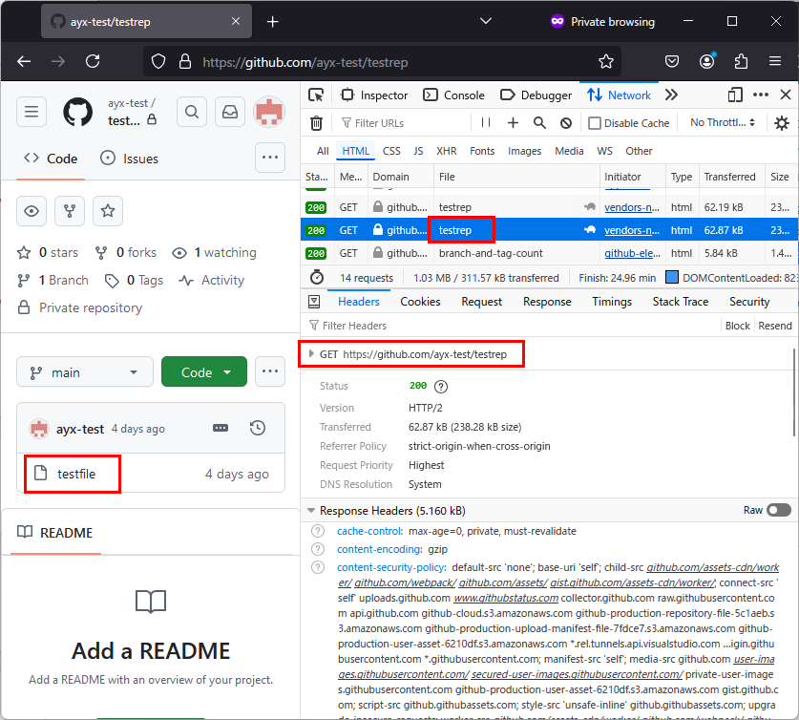Open the 1 Branch link
This screenshot has height=720, width=799.
click(x=53, y=280)
